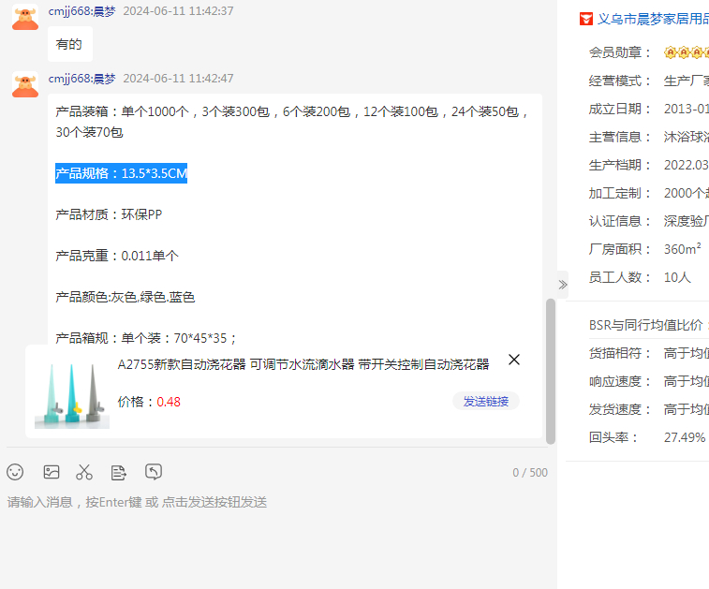Click cmjj668 avatar at 11:42:47 message
The width and height of the screenshot is (709, 589).
25,84
